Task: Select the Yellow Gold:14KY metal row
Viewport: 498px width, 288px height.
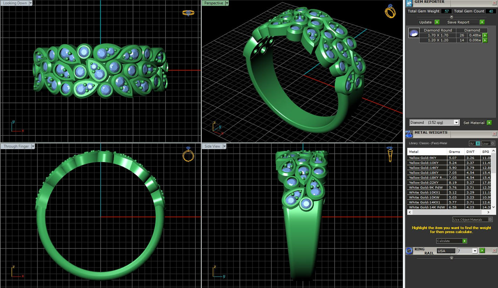Action: click(x=427, y=167)
